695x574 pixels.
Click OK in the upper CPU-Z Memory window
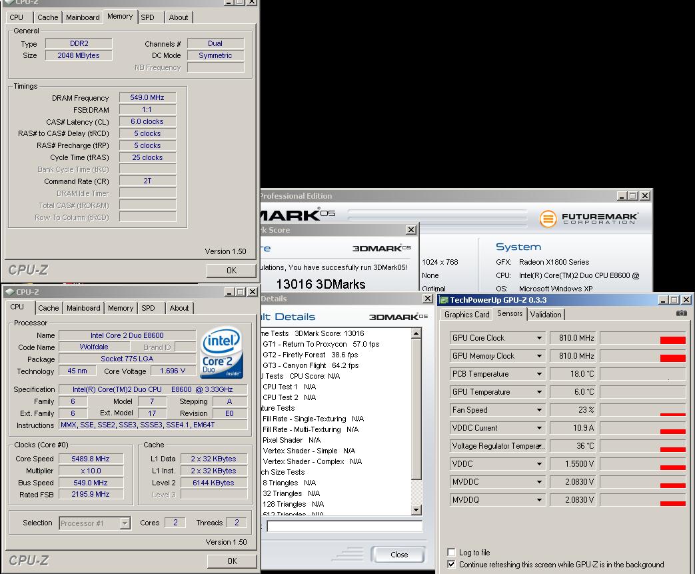(x=231, y=270)
